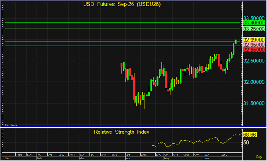The width and height of the screenshot is (267, 161).
Task: Click the RSI 50 level label
Action: coord(246,142)
